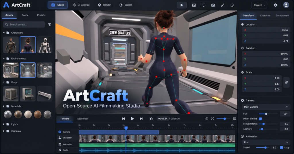Skip to timeline start button
This screenshot has width=294, height=154.
(x=123, y=119)
